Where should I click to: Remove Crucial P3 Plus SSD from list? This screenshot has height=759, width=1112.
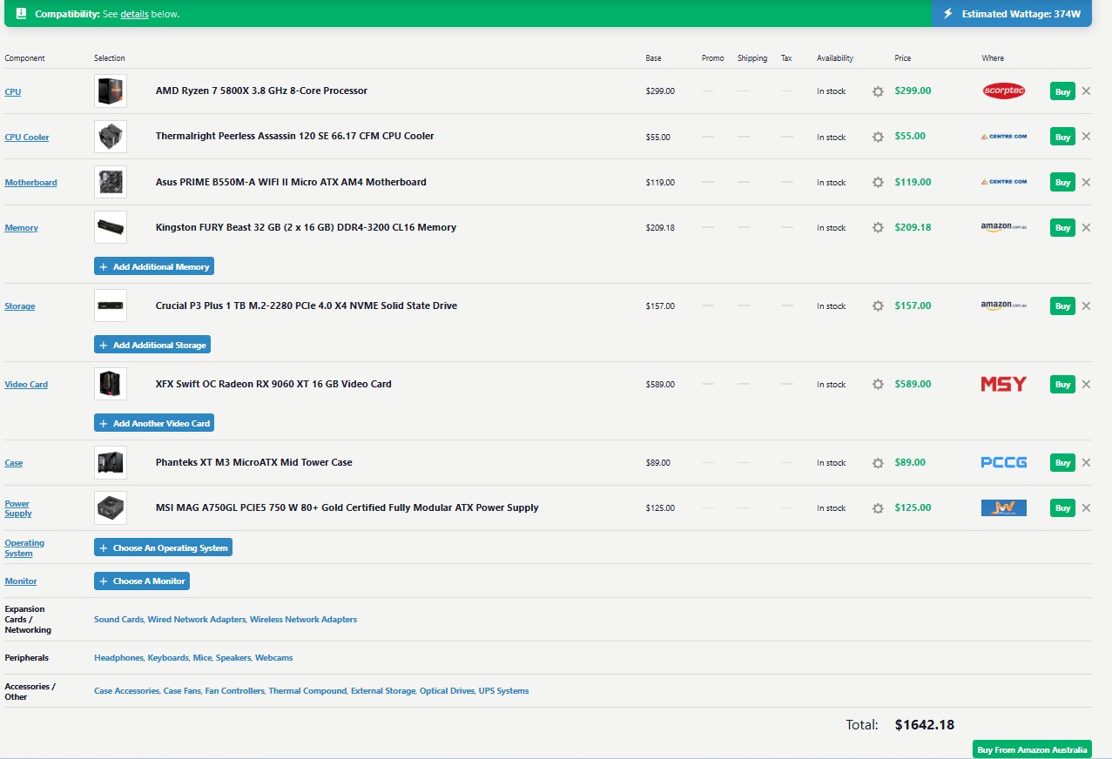click(x=1086, y=306)
